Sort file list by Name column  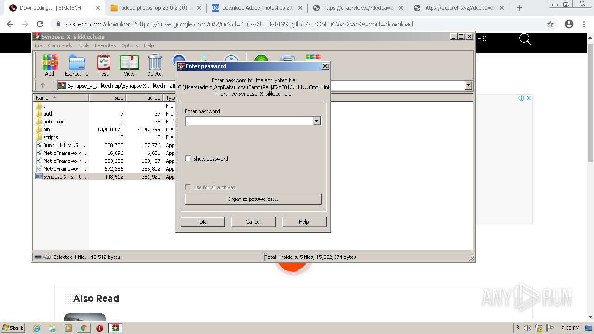[x=61, y=98]
